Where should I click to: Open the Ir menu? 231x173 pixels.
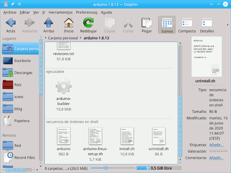[x=44, y=12]
